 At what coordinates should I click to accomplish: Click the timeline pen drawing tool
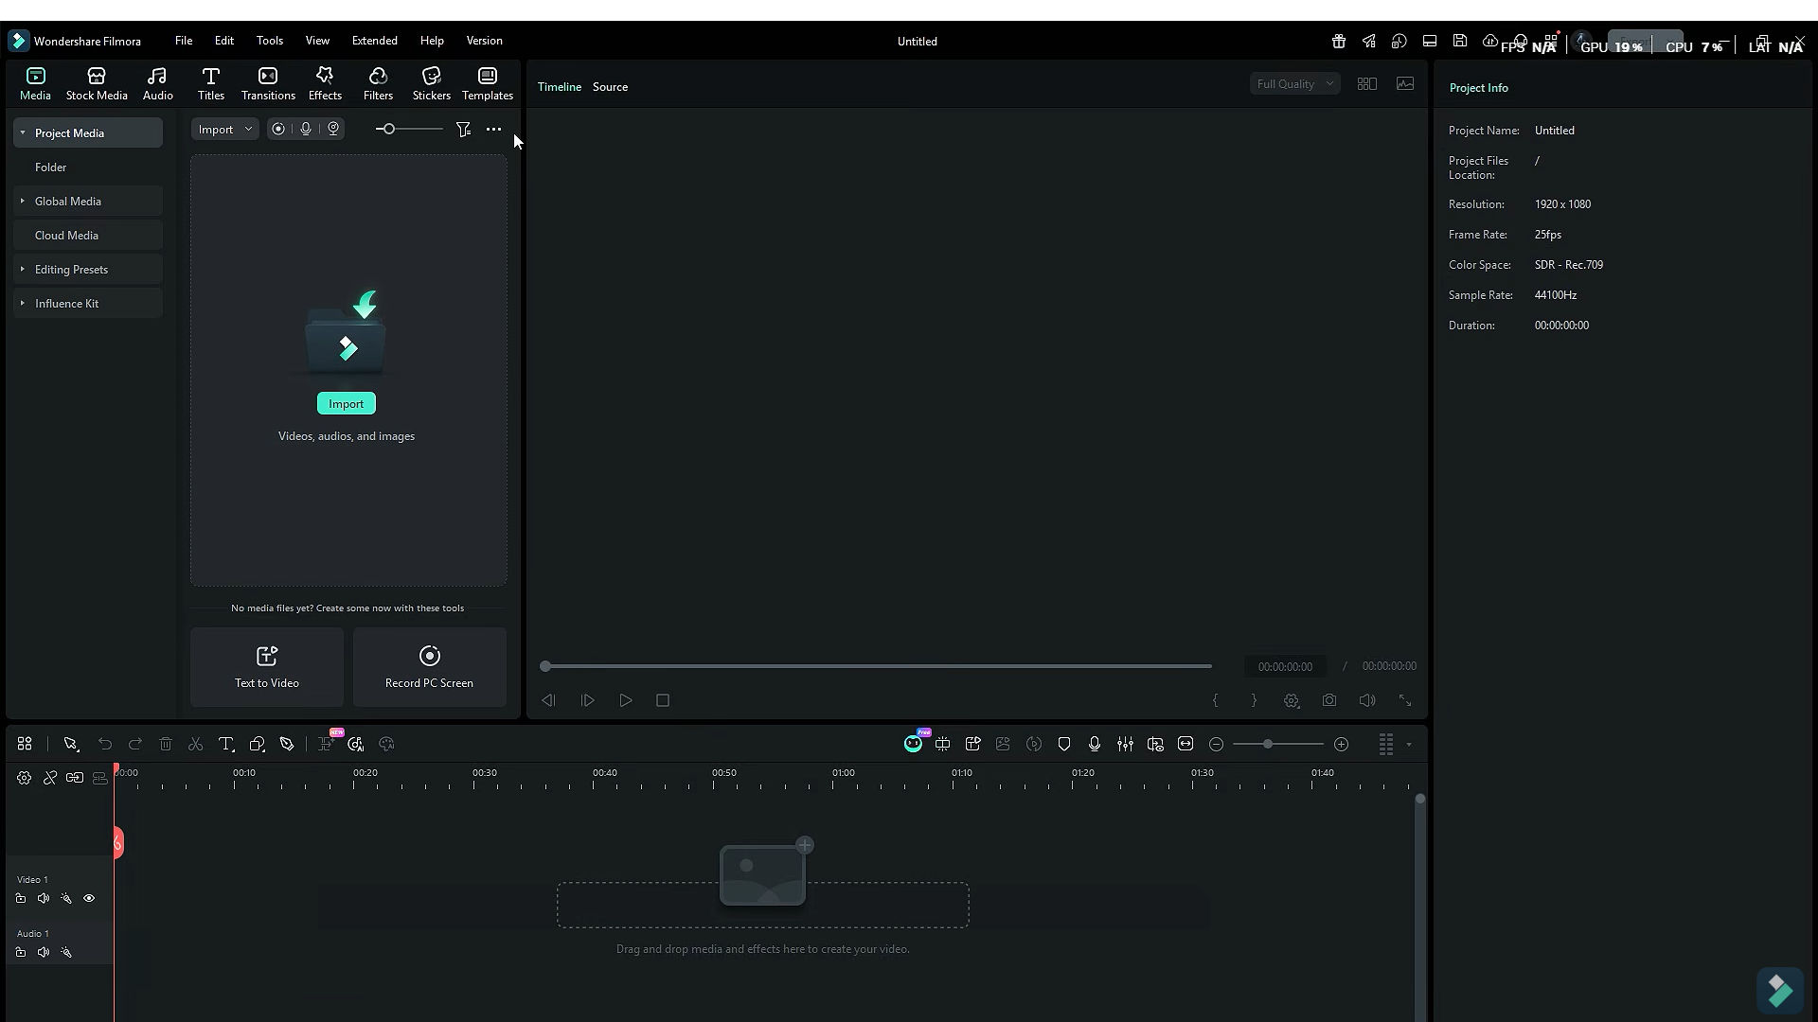[287, 745]
